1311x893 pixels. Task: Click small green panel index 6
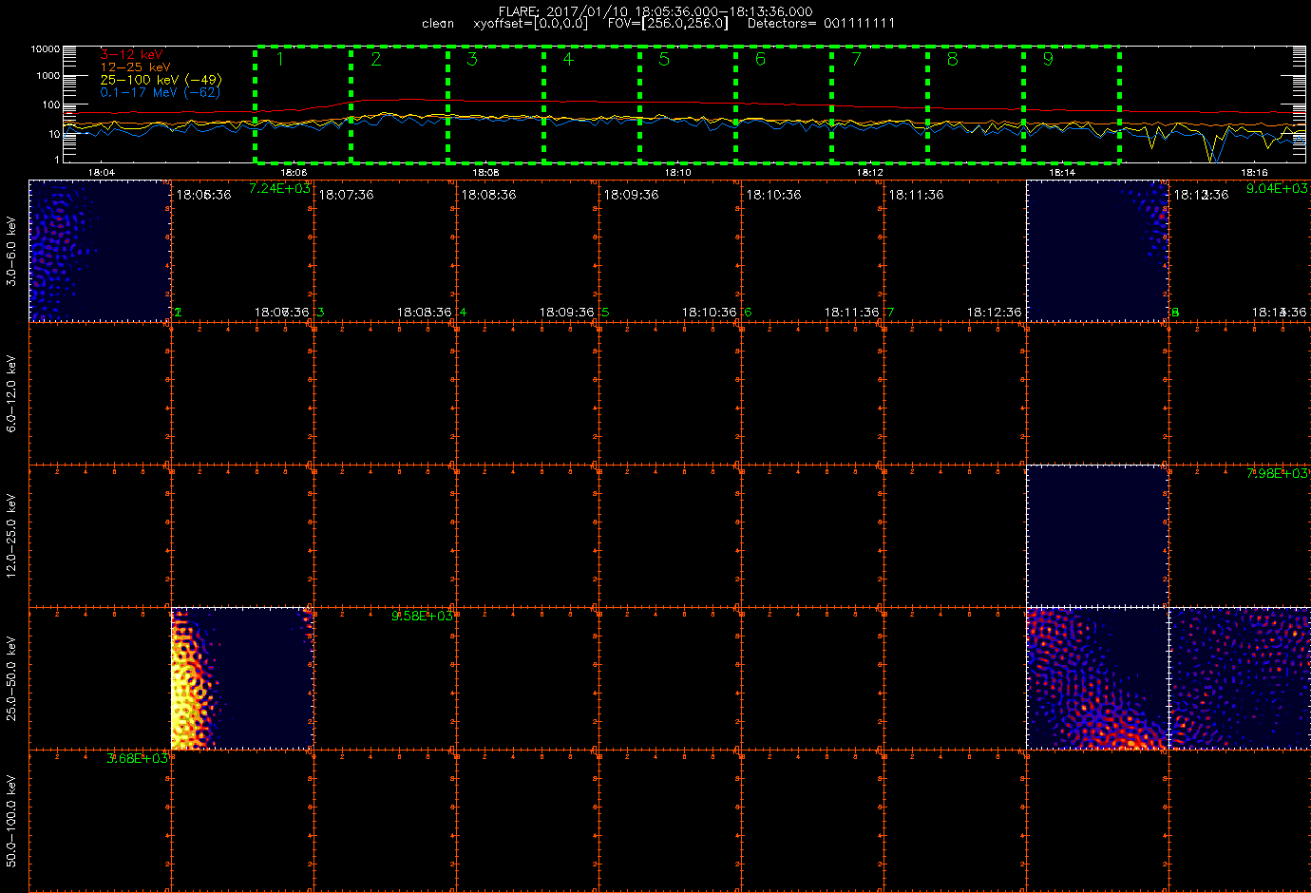tap(748, 313)
